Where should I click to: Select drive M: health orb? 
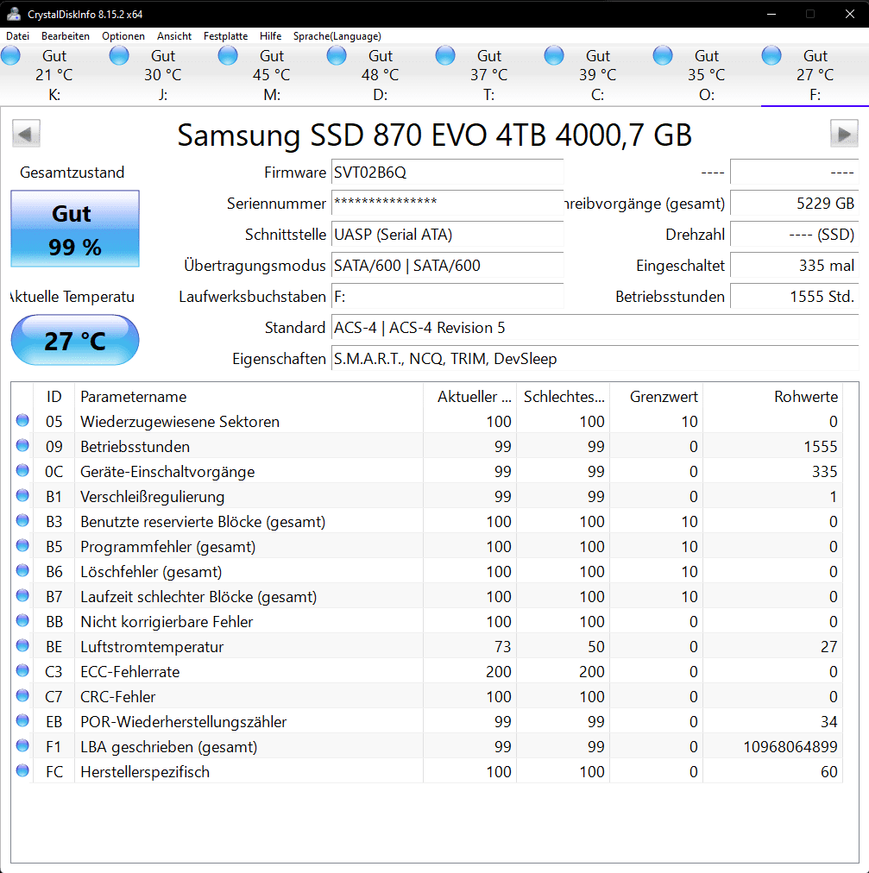[x=228, y=56]
